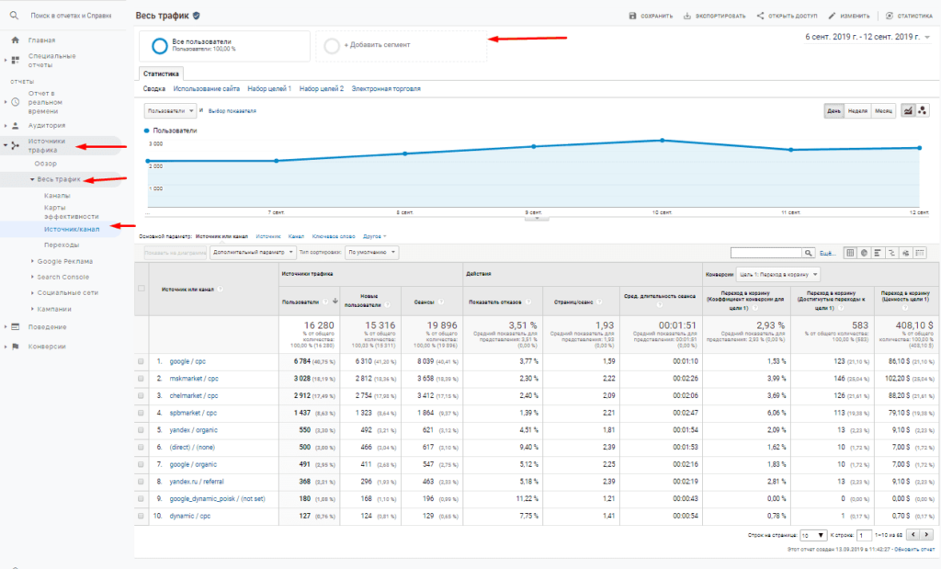
Task: Expand the Search Console sidebar section
Action: pos(62,277)
